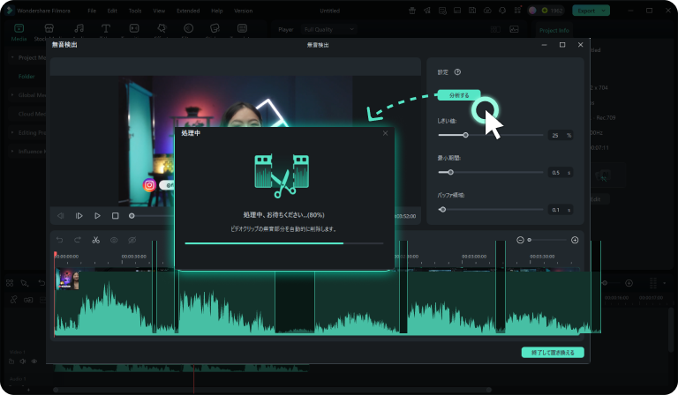The height and width of the screenshot is (395, 678).
Task: Click the previous frame playback button
Action: click(61, 216)
